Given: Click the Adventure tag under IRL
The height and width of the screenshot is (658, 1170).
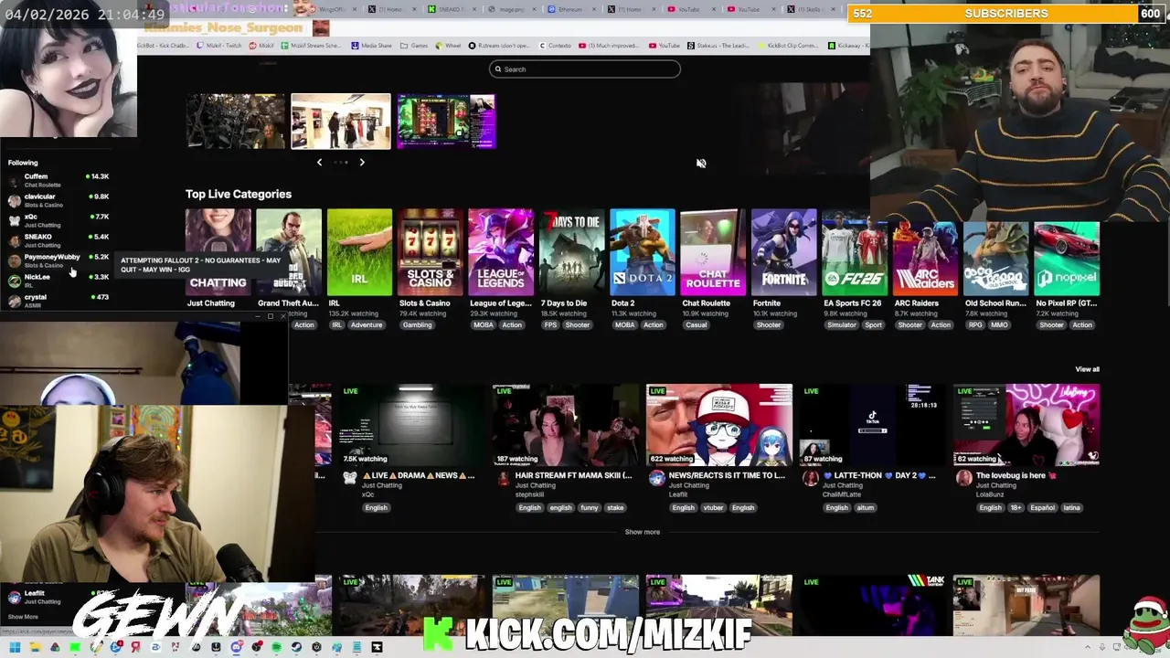Looking at the screenshot, I should click(367, 325).
